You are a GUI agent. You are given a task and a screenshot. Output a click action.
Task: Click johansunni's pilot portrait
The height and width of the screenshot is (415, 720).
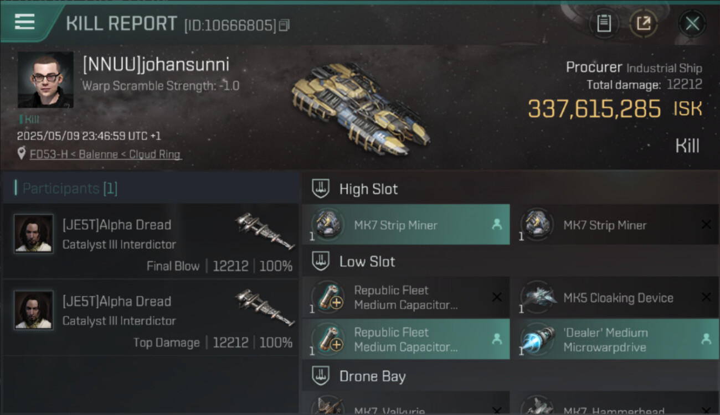click(x=45, y=80)
